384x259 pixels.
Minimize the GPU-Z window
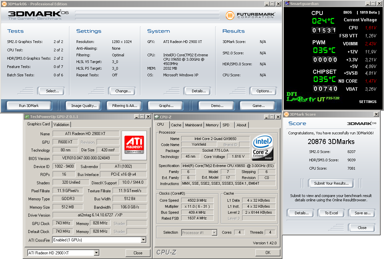(x=137, y=117)
